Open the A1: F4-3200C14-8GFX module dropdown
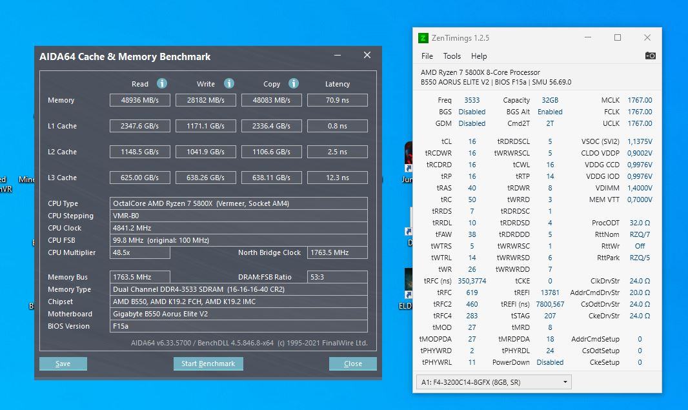The image size is (688, 410). pyautogui.click(x=494, y=382)
